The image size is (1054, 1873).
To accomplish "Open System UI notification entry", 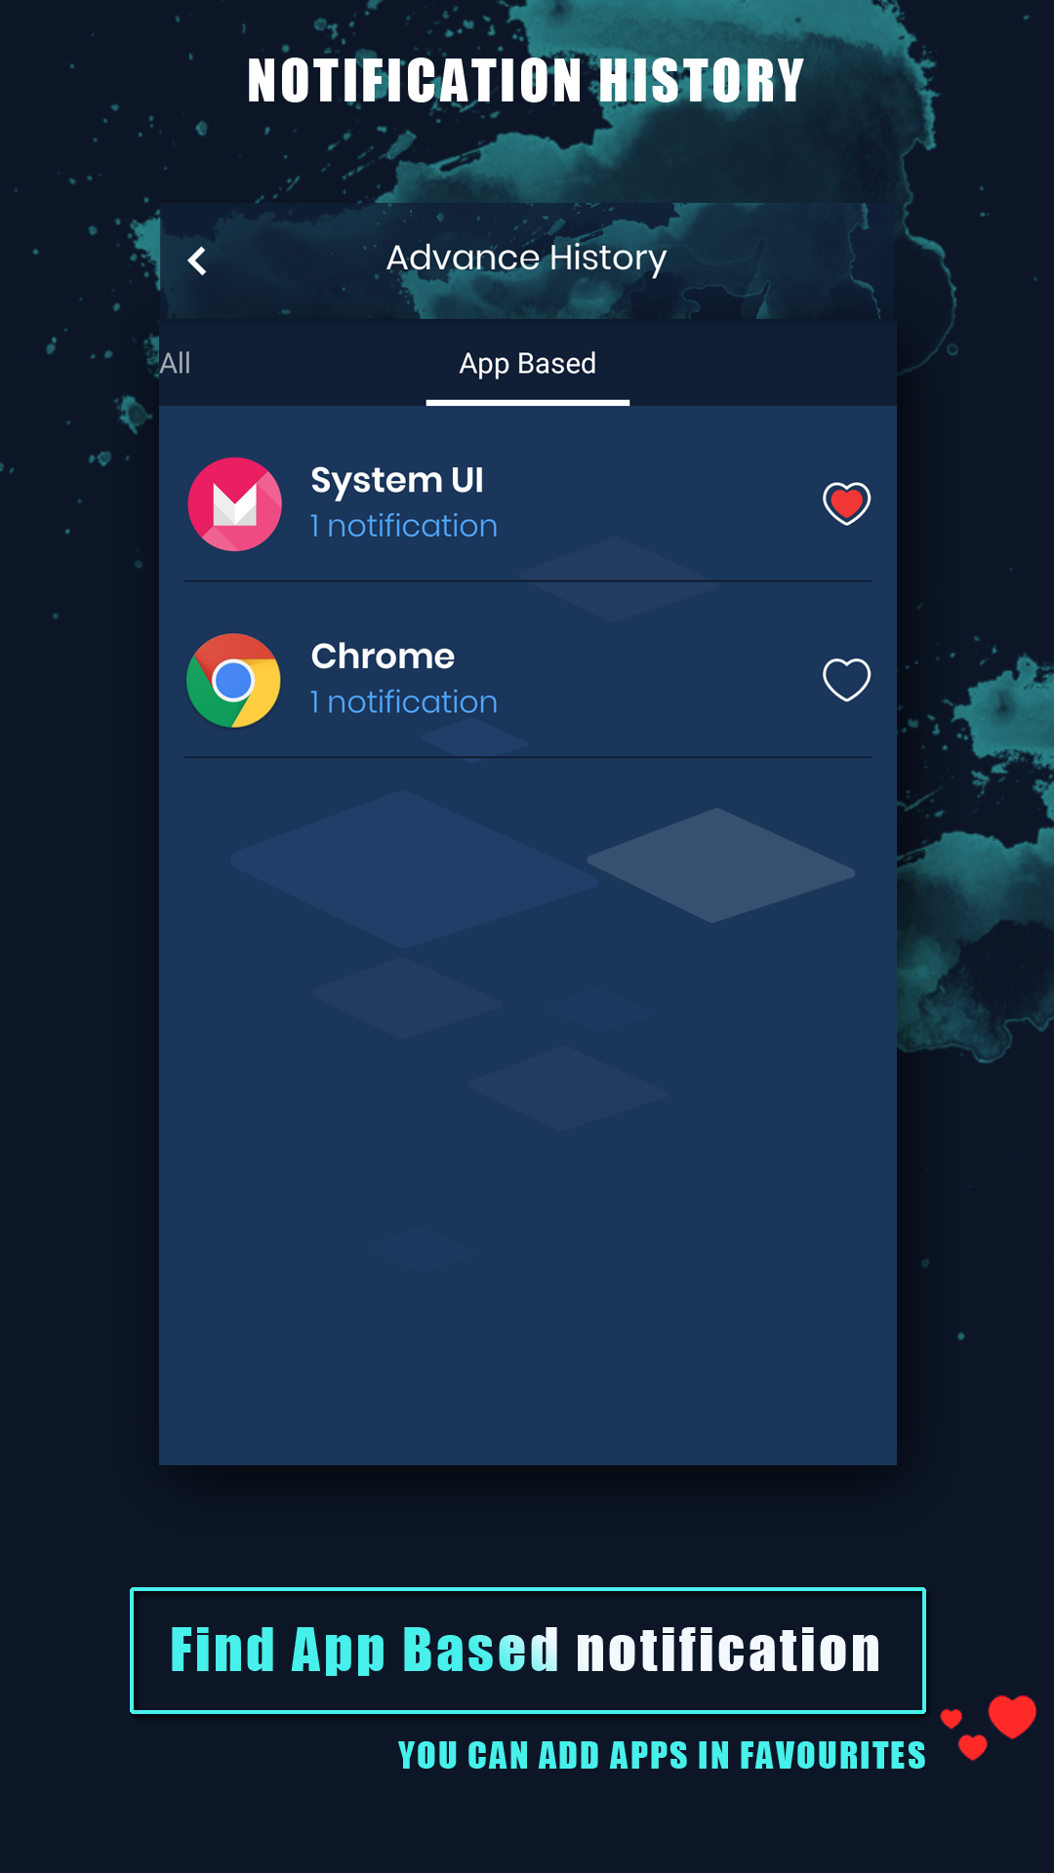I will (x=527, y=504).
